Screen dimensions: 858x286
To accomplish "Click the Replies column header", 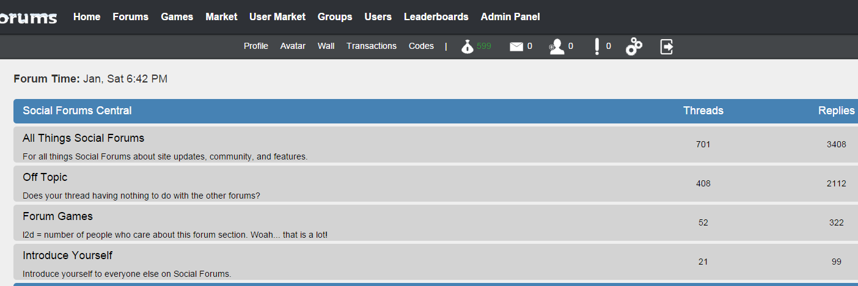I will click(837, 111).
